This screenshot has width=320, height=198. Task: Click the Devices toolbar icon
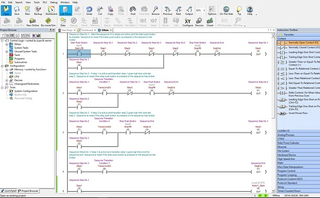click(199, 22)
